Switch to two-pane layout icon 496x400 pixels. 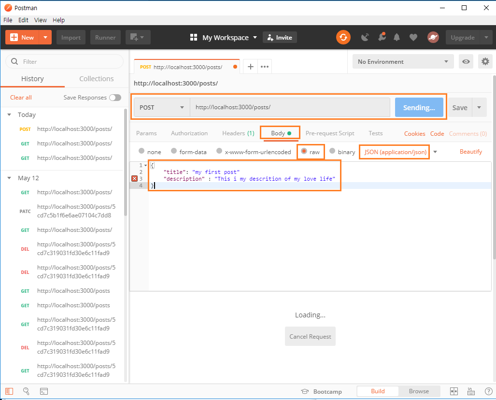point(454,391)
